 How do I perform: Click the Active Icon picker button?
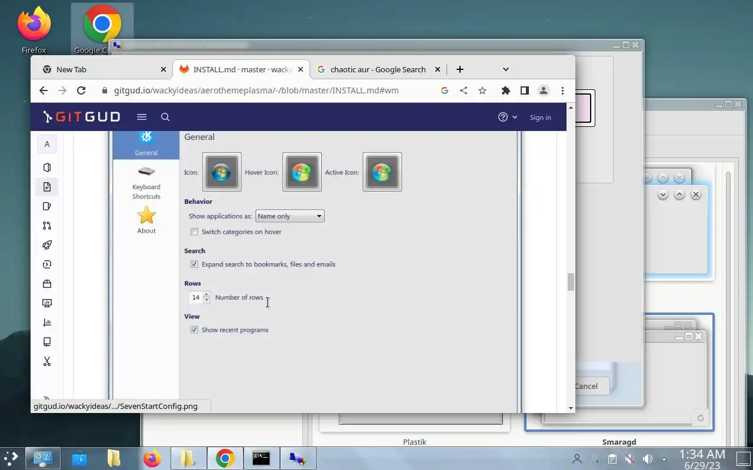pyautogui.click(x=382, y=172)
